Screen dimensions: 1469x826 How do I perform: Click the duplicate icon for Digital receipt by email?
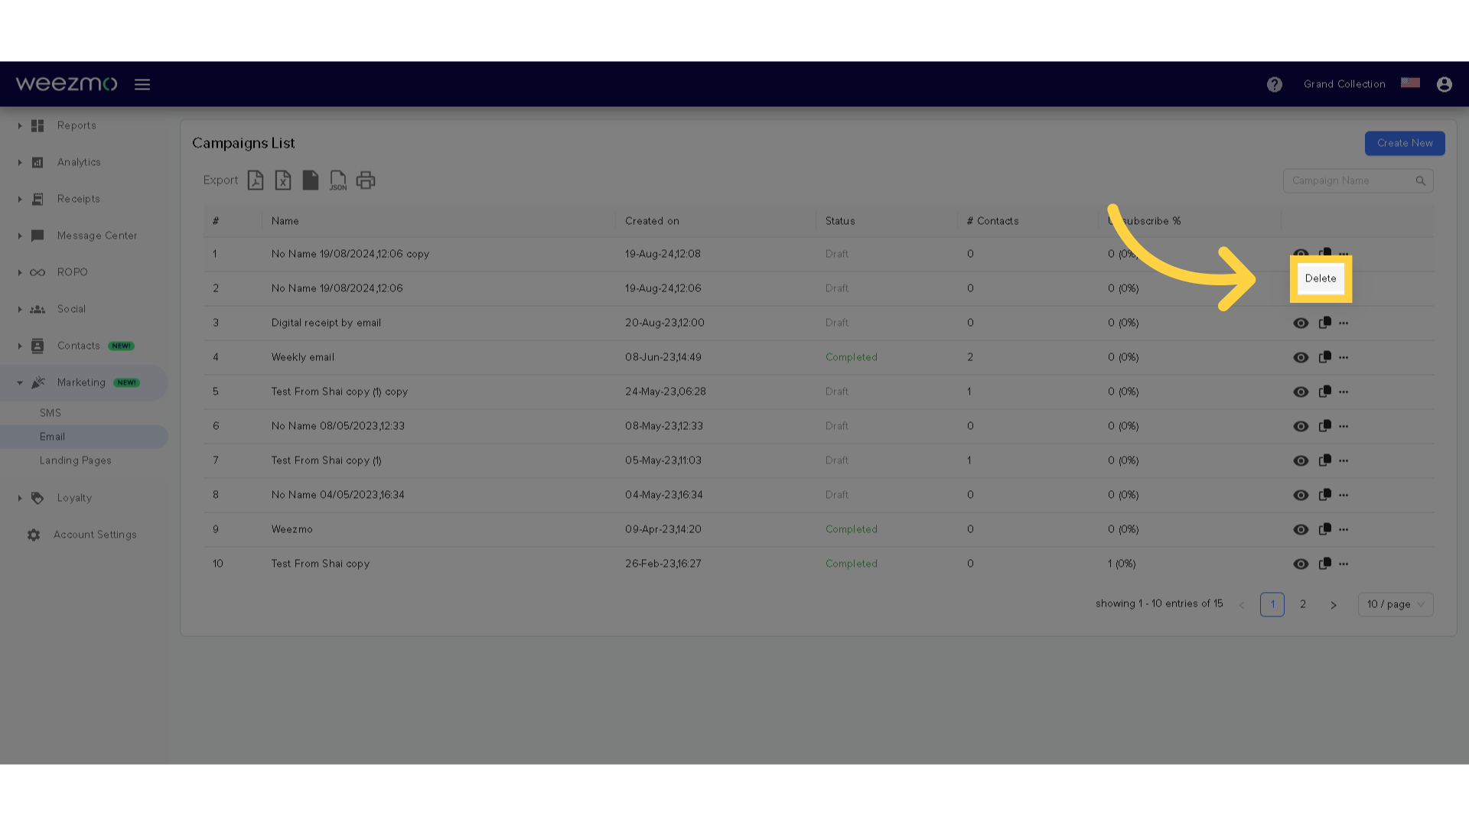click(1324, 323)
